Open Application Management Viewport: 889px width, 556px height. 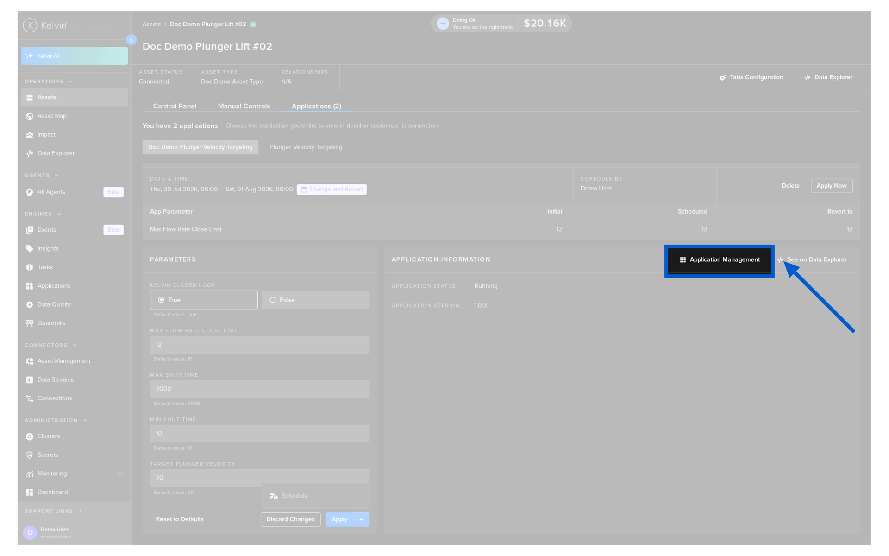720,260
